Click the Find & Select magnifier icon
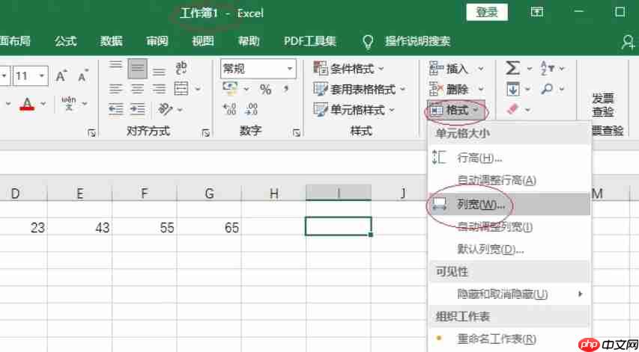The width and height of the screenshot is (639, 352). pos(548,88)
